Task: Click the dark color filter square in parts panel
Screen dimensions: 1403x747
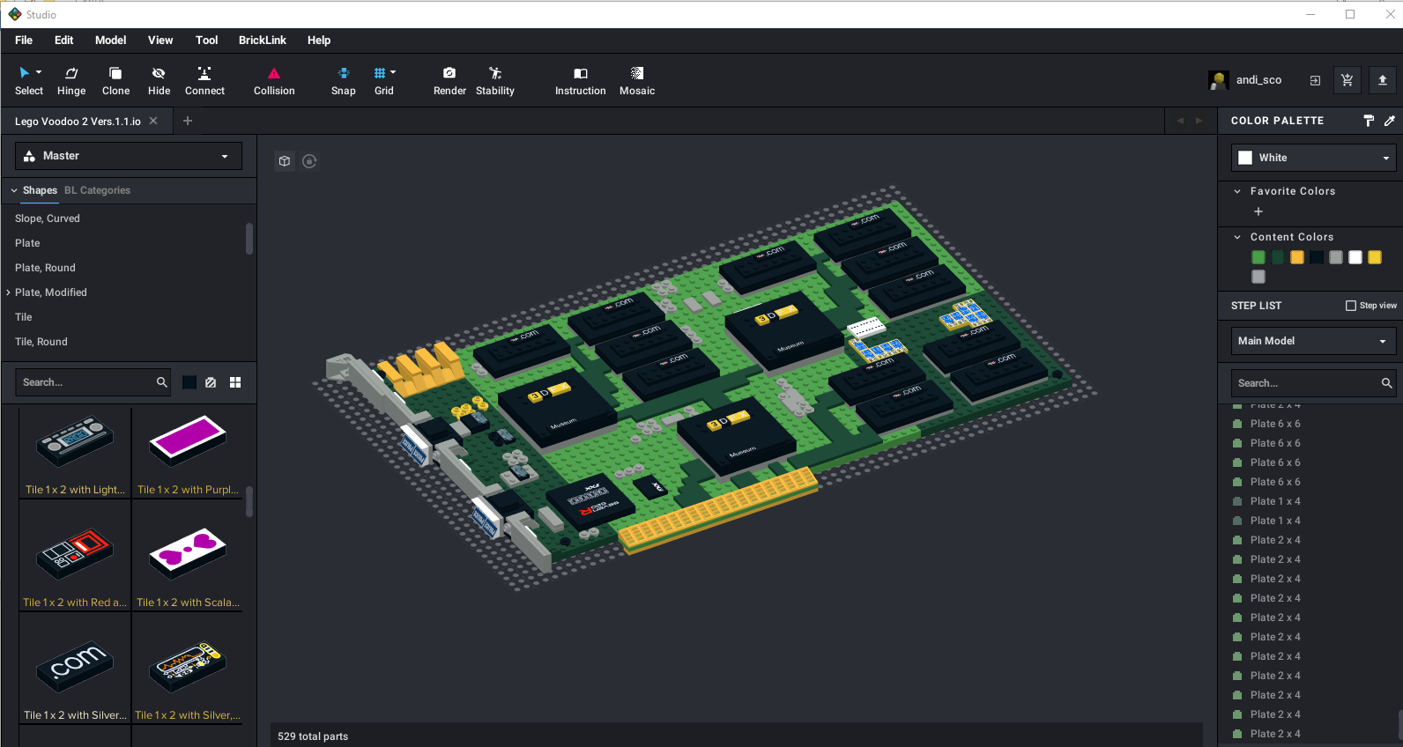Action: click(189, 382)
